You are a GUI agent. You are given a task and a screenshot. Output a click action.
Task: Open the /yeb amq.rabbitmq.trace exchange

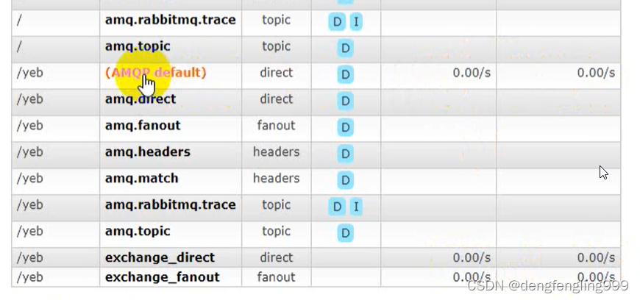coord(170,205)
